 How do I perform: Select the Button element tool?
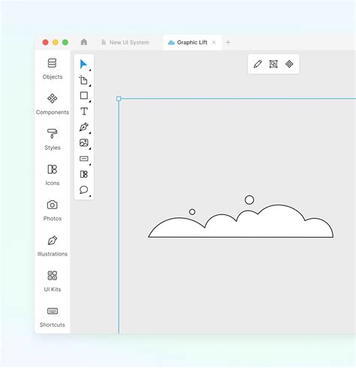84,159
